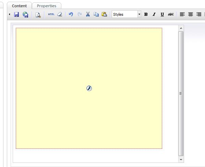
Task: Select the Content tab
Action: coord(19,6)
